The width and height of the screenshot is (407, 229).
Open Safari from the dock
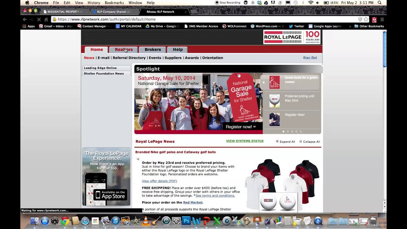click(85, 221)
